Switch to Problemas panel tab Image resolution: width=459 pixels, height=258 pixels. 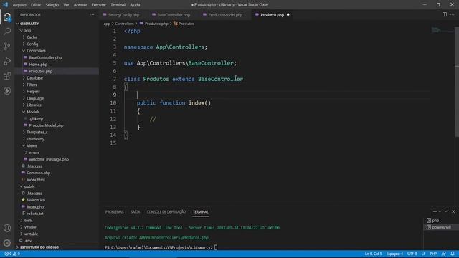pos(115,212)
